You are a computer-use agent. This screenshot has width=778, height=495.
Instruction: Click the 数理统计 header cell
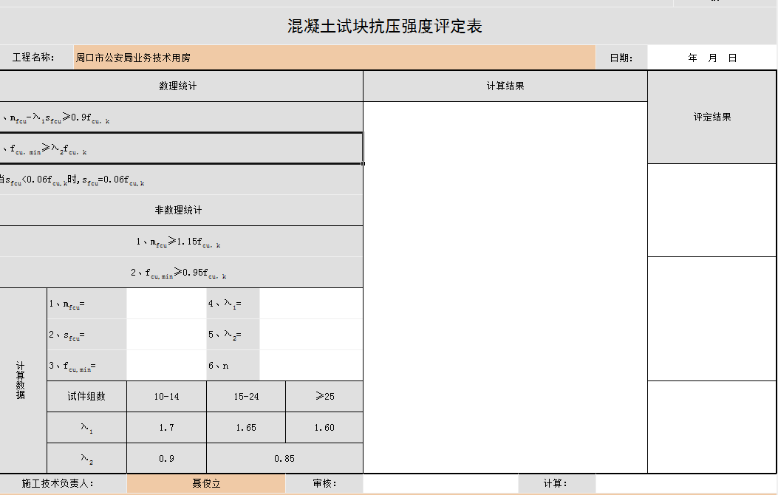[x=178, y=86]
